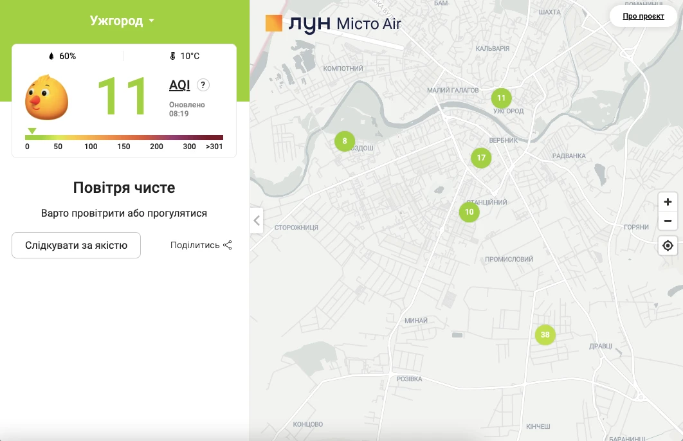Locate my position on the map
Image resolution: width=683 pixels, height=441 pixels.
click(x=668, y=246)
